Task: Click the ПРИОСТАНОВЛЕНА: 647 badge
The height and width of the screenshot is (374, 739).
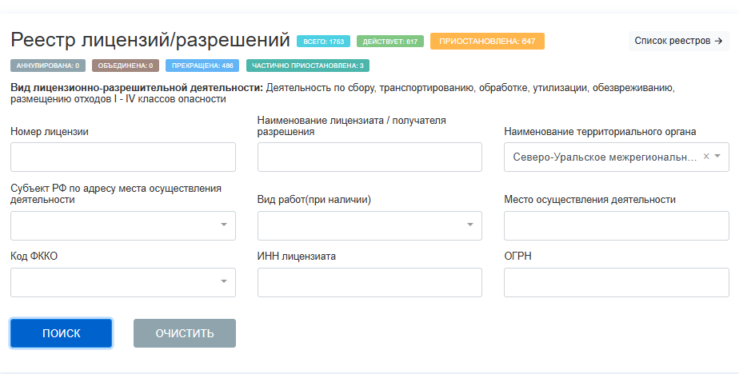Action: coord(487,41)
